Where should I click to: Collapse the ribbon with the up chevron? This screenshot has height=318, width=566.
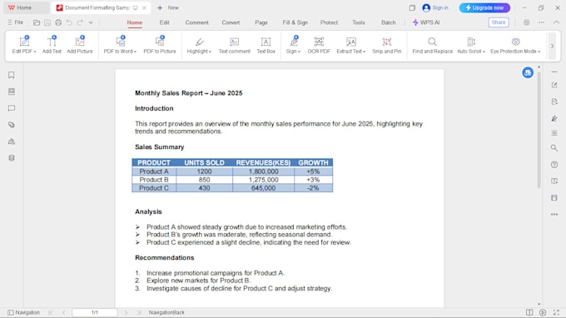(556, 22)
